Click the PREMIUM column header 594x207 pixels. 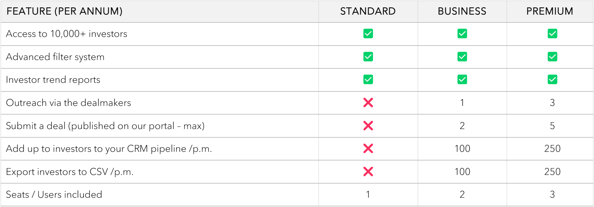point(550,11)
